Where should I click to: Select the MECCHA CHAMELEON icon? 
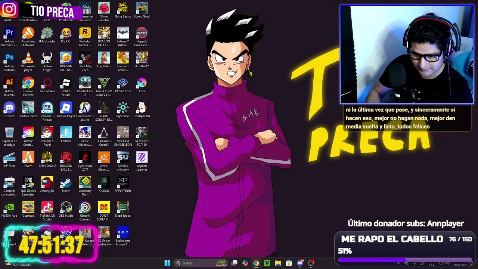(123, 137)
